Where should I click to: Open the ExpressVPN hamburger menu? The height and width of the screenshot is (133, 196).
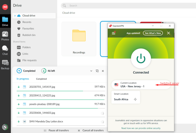(x=114, y=33)
